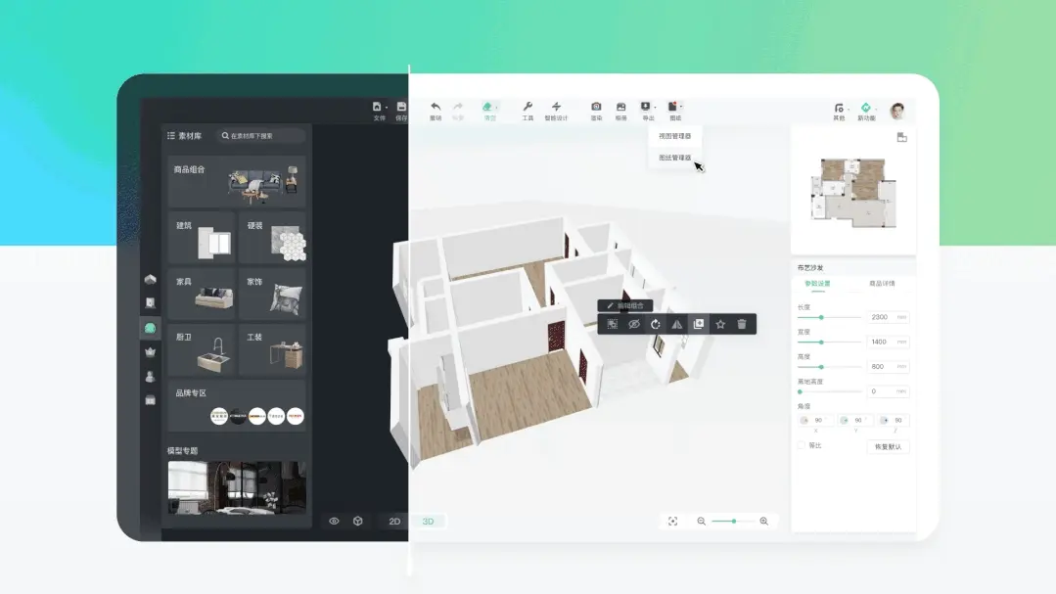Click the 文件 file home icon
The width and height of the screenshot is (1056, 594).
pyautogui.click(x=377, y=107)
